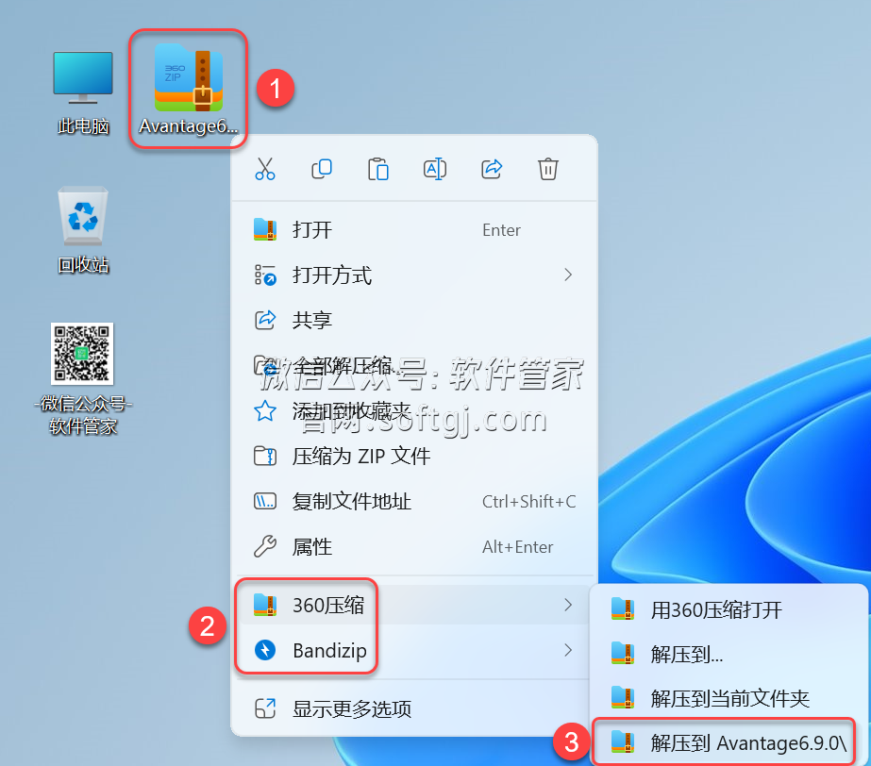
Task: Choose 解压到... in the 360 submenu
Action: [x=729, y=655]
